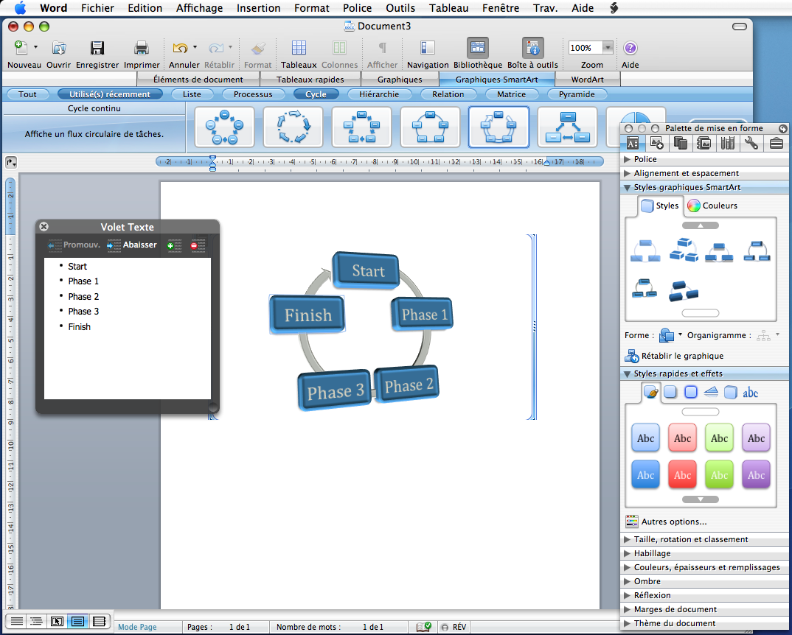Close the Volet Texte panel
The width and height of the screenshot is (792, 635).
pos(44,227)
